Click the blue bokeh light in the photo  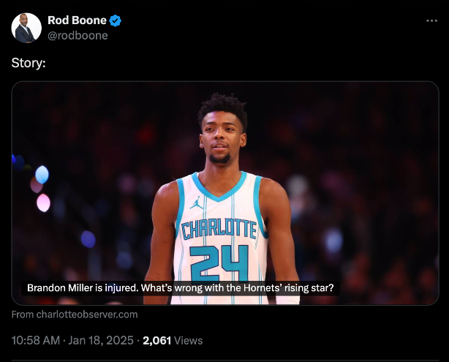click(x=42, y=174)
